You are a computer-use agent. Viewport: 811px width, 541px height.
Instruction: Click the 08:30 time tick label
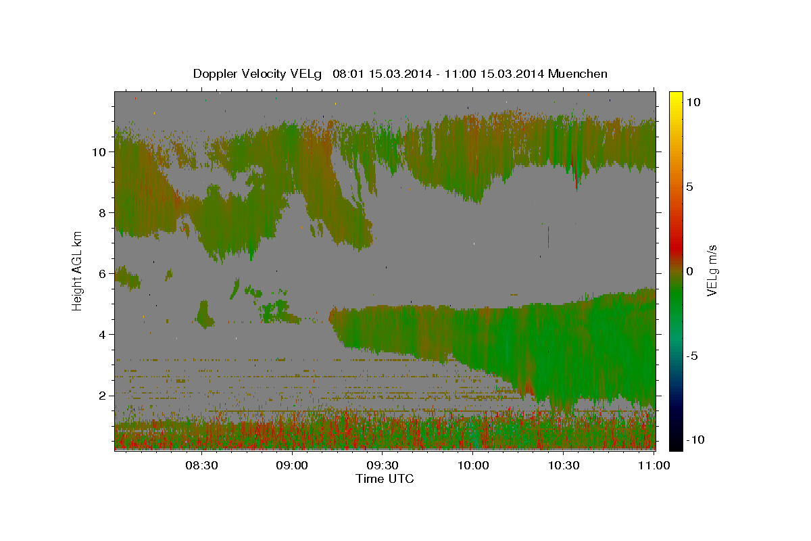click(202, 465)
